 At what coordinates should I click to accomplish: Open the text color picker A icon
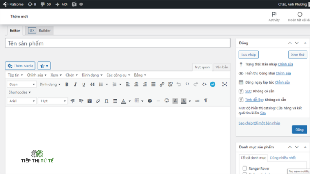tap(124, 101)
